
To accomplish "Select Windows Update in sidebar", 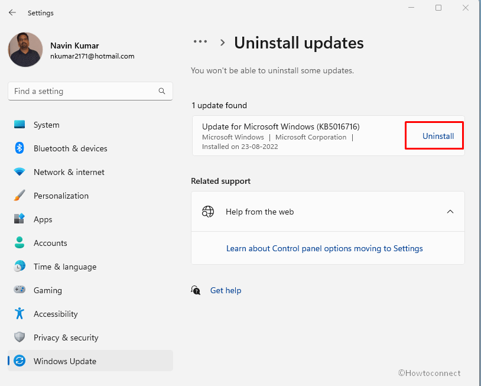I will [90, 361].
